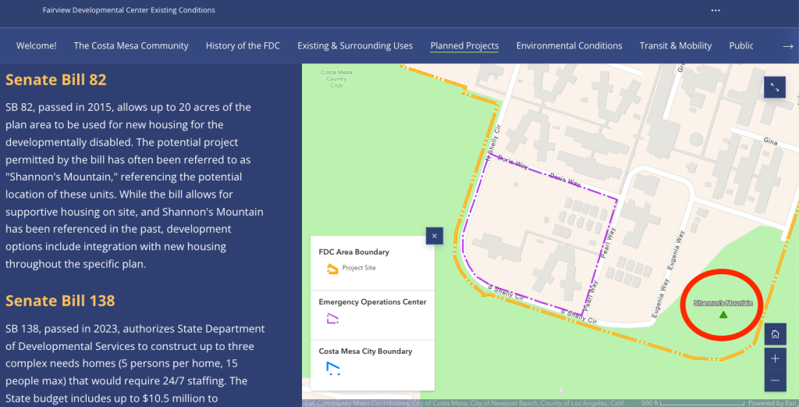The width and height of the screenshot is (799, 407).
Task: Go to The Costa Mesa Community tab
Action: tap(131, 45)
